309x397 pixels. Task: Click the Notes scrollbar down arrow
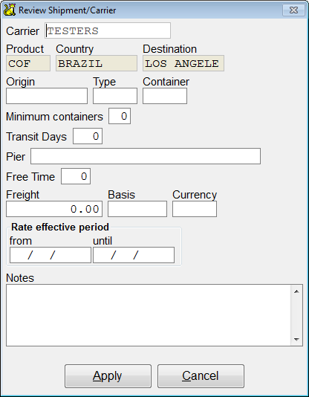296,339
